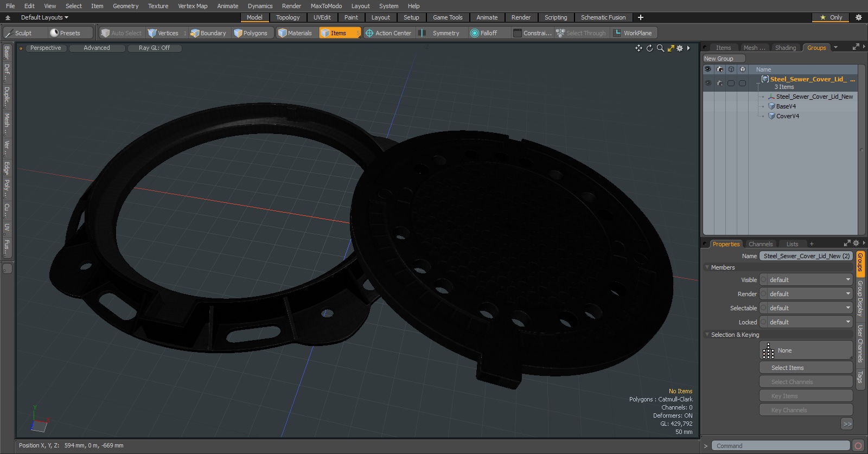
Task: Open the Group Display vertical tab
Action: pos(860,298)
